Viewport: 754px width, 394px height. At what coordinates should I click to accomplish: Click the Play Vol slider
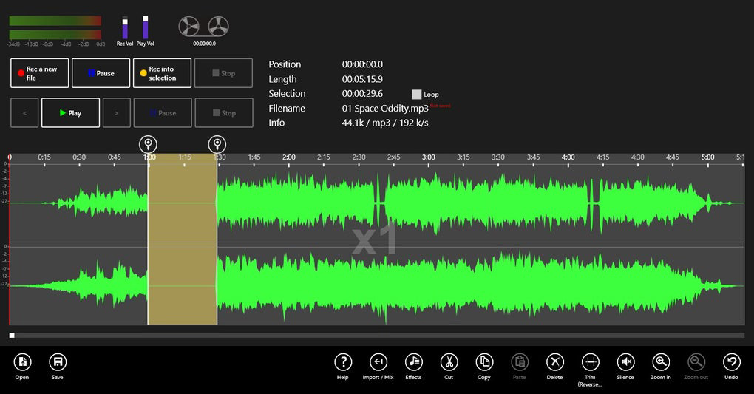pyautogui.click(x=146, y=27)
